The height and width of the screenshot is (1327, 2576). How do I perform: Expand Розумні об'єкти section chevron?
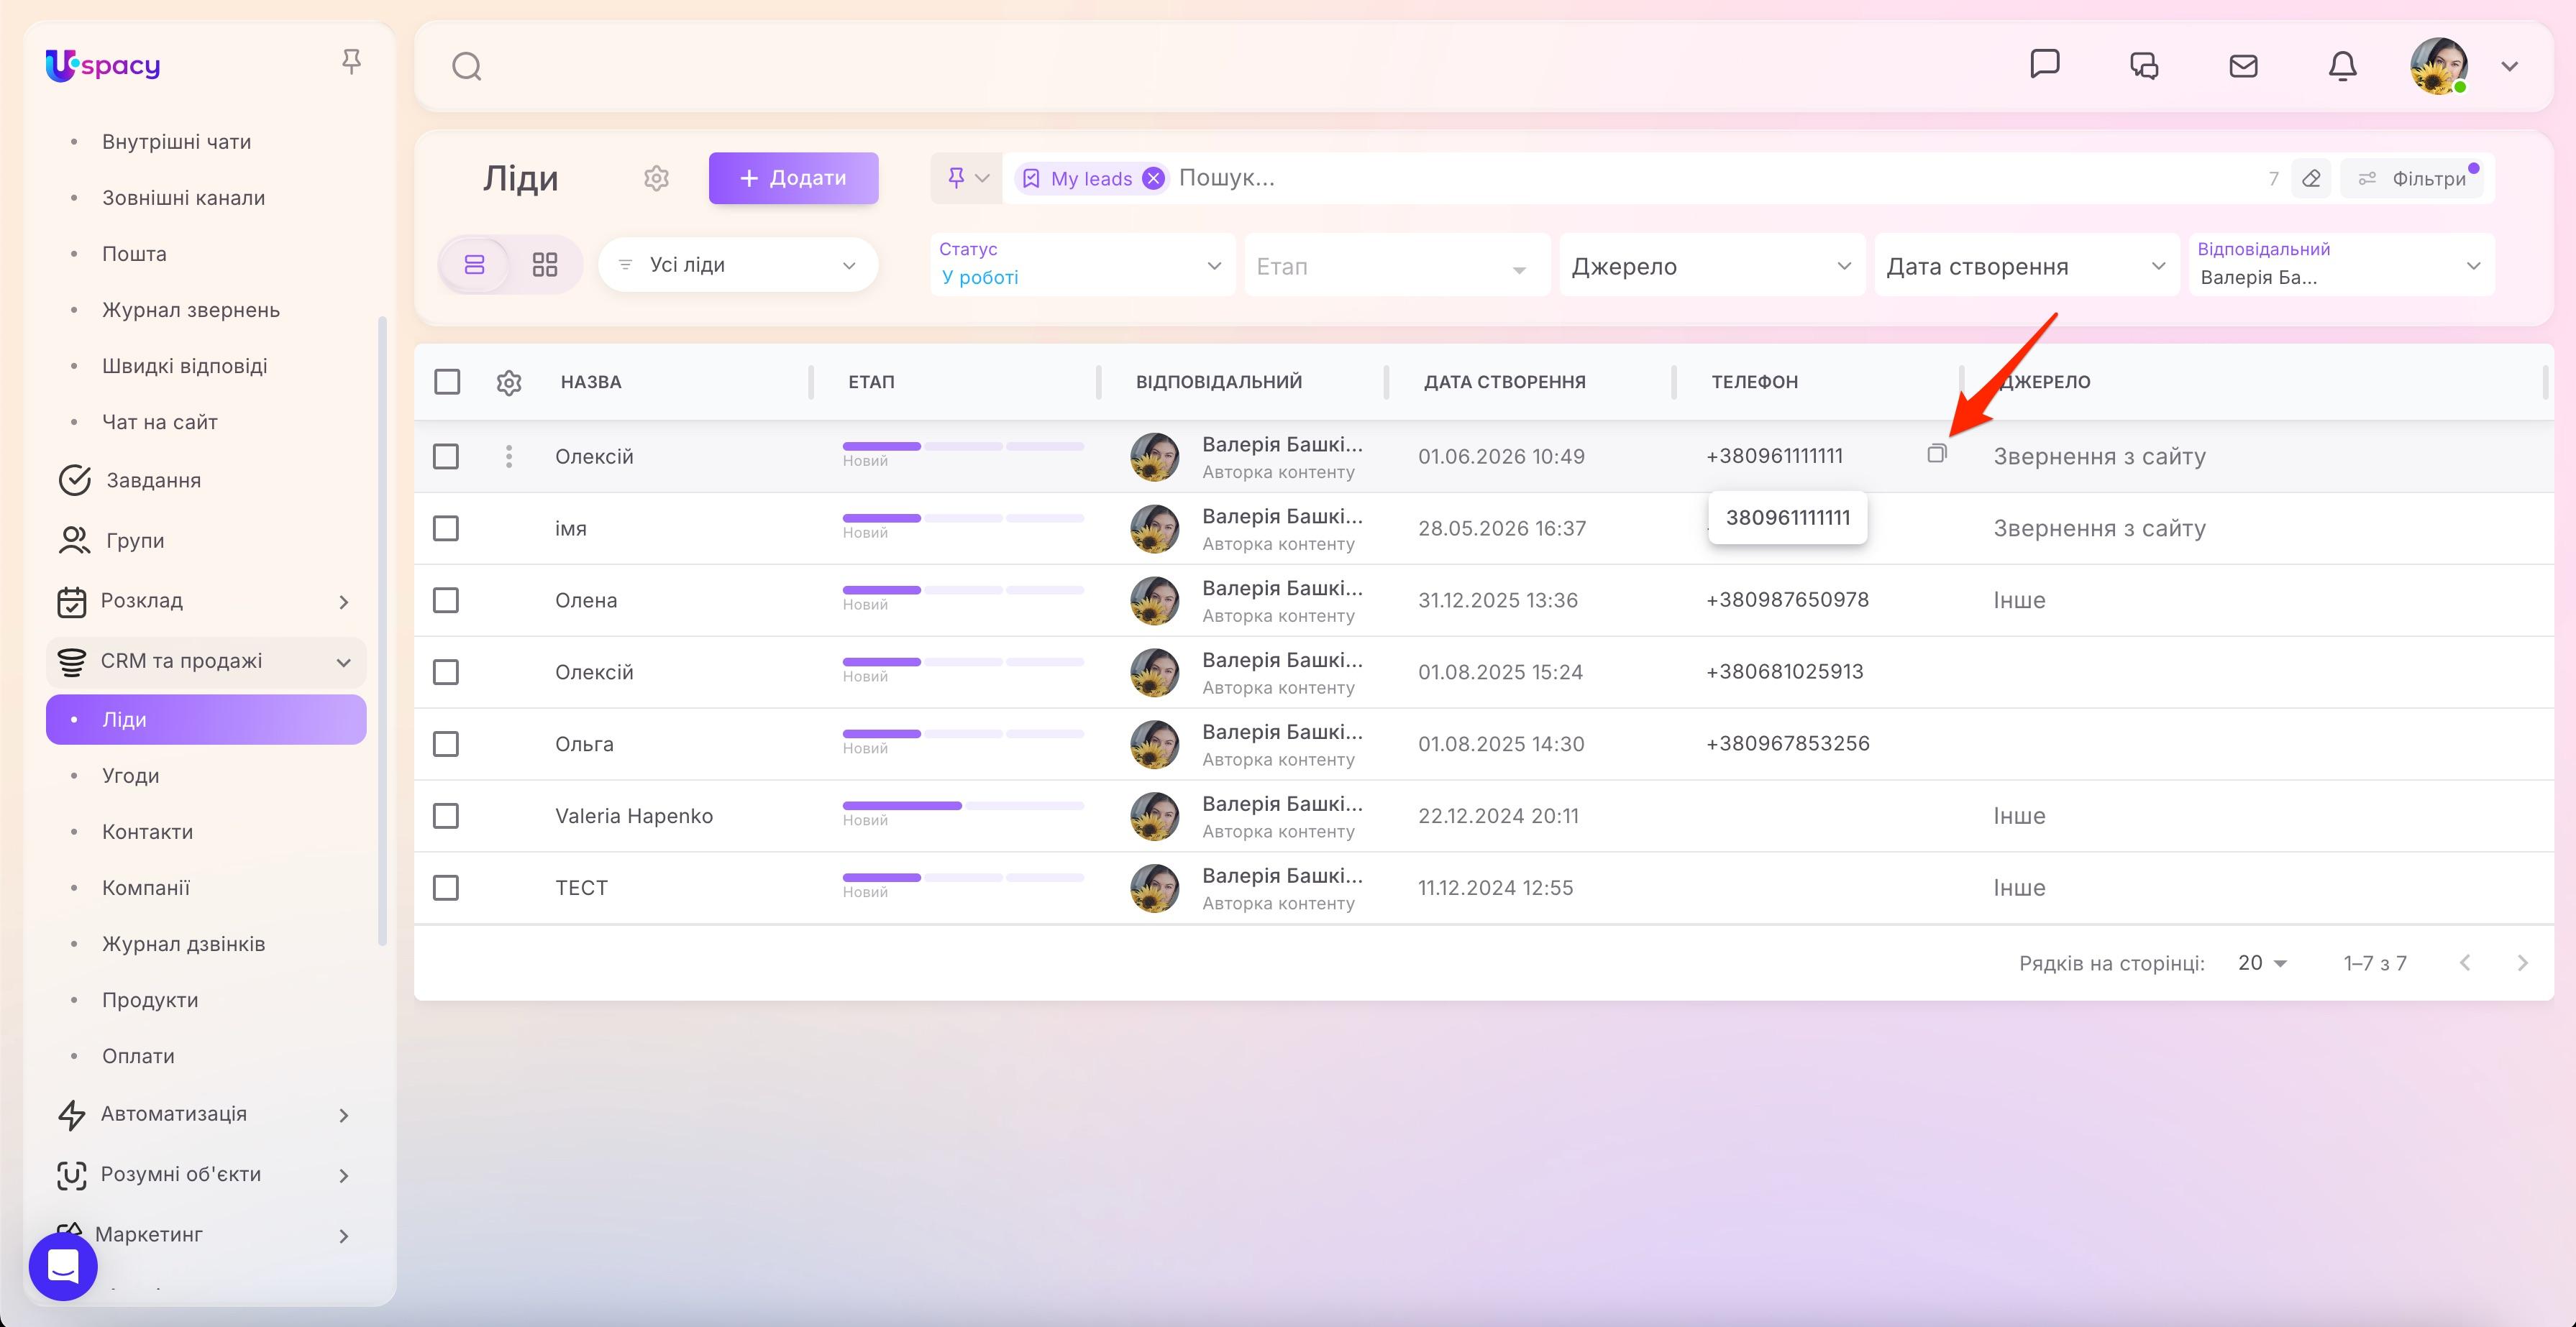[x=344, y=1175]
